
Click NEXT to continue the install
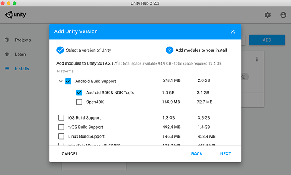pyautogui.click(x=226, y=153)
